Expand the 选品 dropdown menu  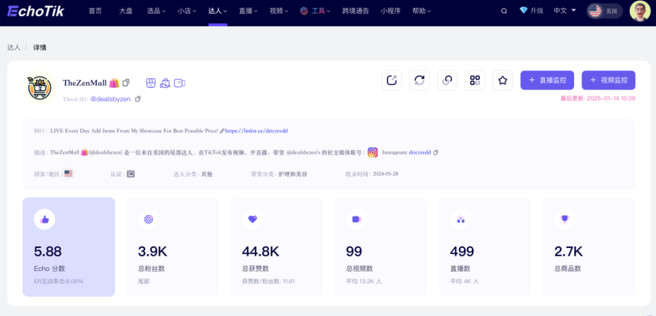point(156,11)
